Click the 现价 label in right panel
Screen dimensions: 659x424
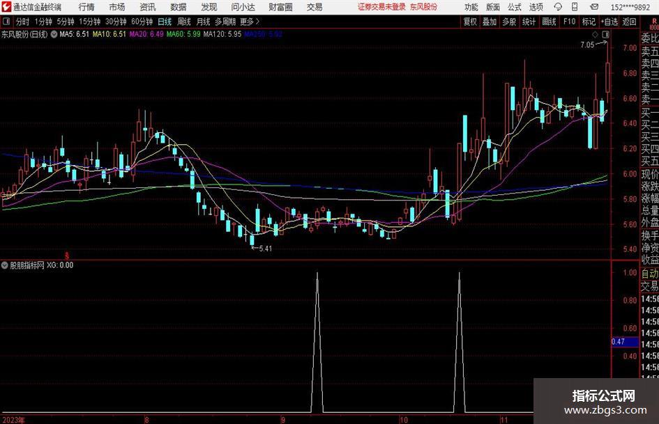click(650, 175)
